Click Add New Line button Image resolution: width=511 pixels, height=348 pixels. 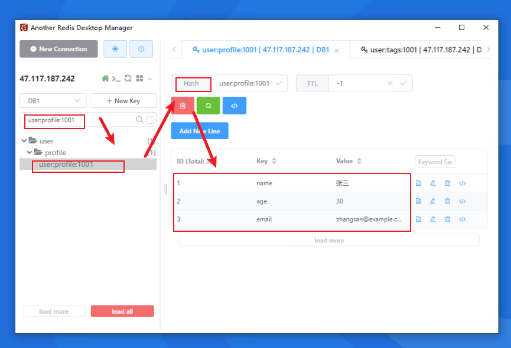pos(200,131)
